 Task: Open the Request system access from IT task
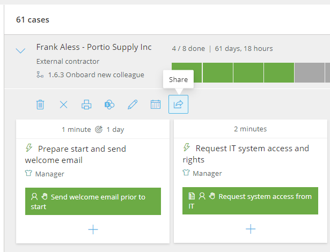click(x=251, y=202)
